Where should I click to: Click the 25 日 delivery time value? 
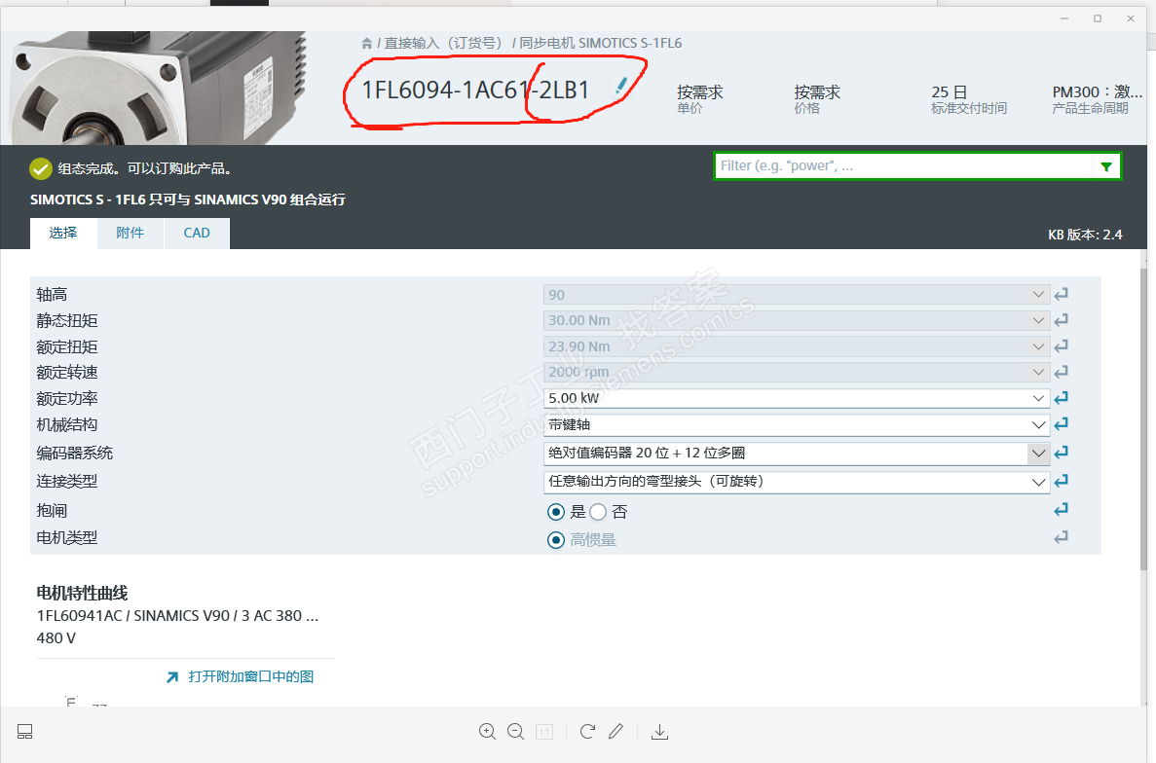coord(949,92)
